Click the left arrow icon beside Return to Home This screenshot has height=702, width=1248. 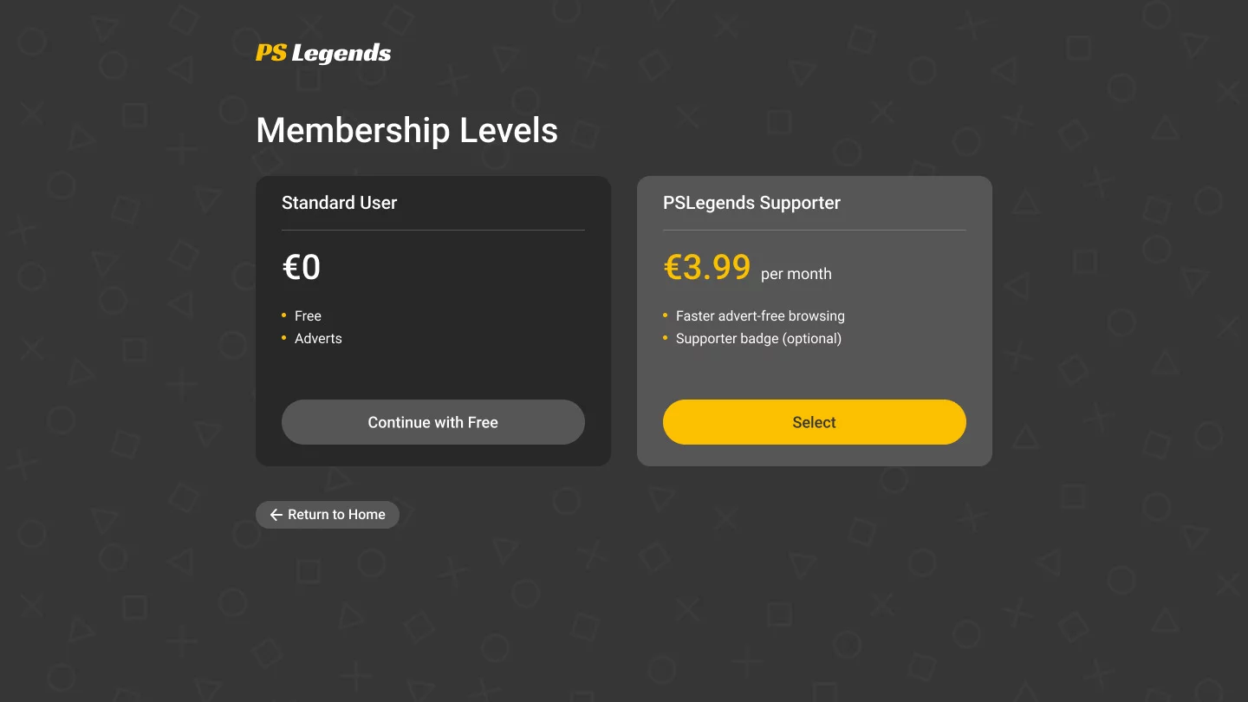276,515
